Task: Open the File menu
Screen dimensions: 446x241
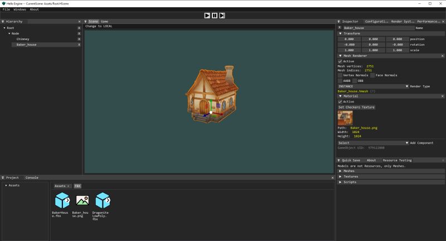Action: [6, 9]
